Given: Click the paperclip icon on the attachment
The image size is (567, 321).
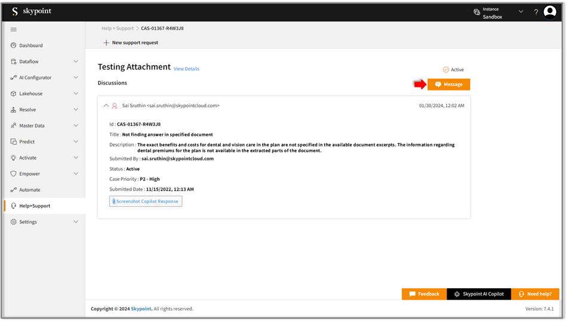Looking at the screenshot, I should (113, 201).
